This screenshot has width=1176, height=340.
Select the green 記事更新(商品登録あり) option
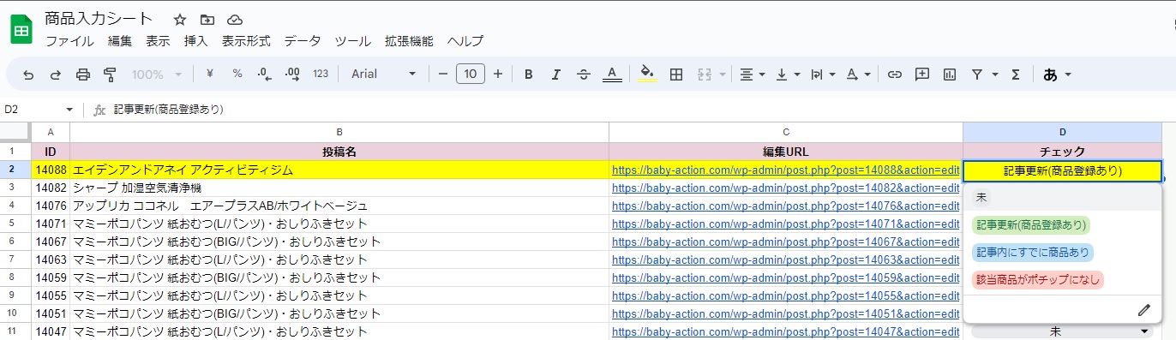[1031, 226]
